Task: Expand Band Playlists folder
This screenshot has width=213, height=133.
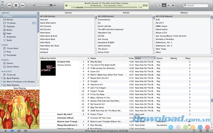Action: (2, 78)
